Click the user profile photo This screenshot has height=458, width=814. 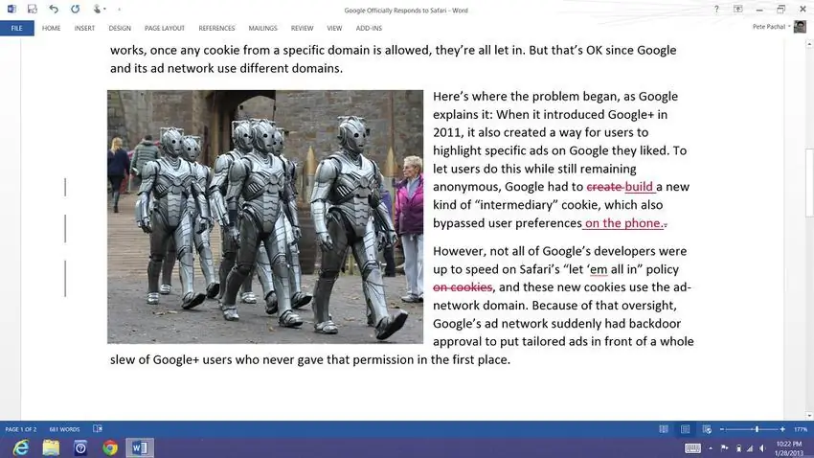point(800,27)
